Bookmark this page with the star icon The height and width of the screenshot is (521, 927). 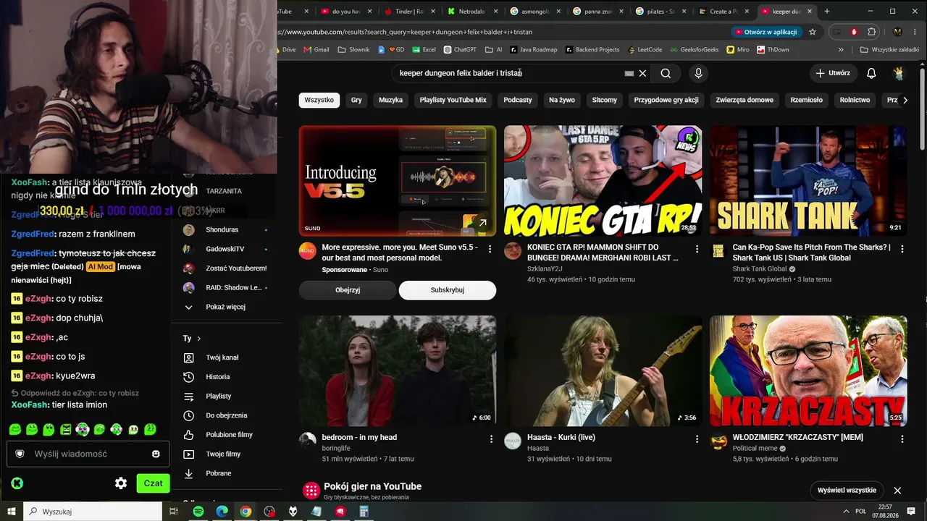coord(813,32)
